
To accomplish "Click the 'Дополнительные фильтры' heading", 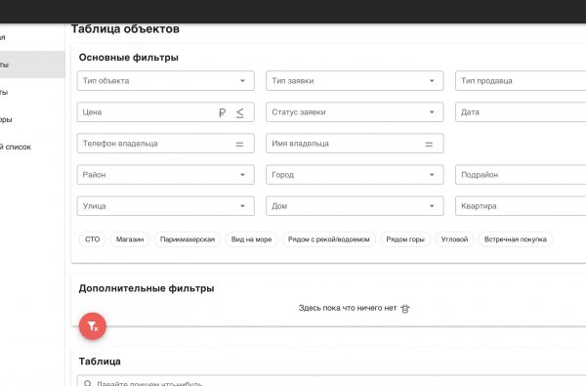I will (x=146, y=288).
